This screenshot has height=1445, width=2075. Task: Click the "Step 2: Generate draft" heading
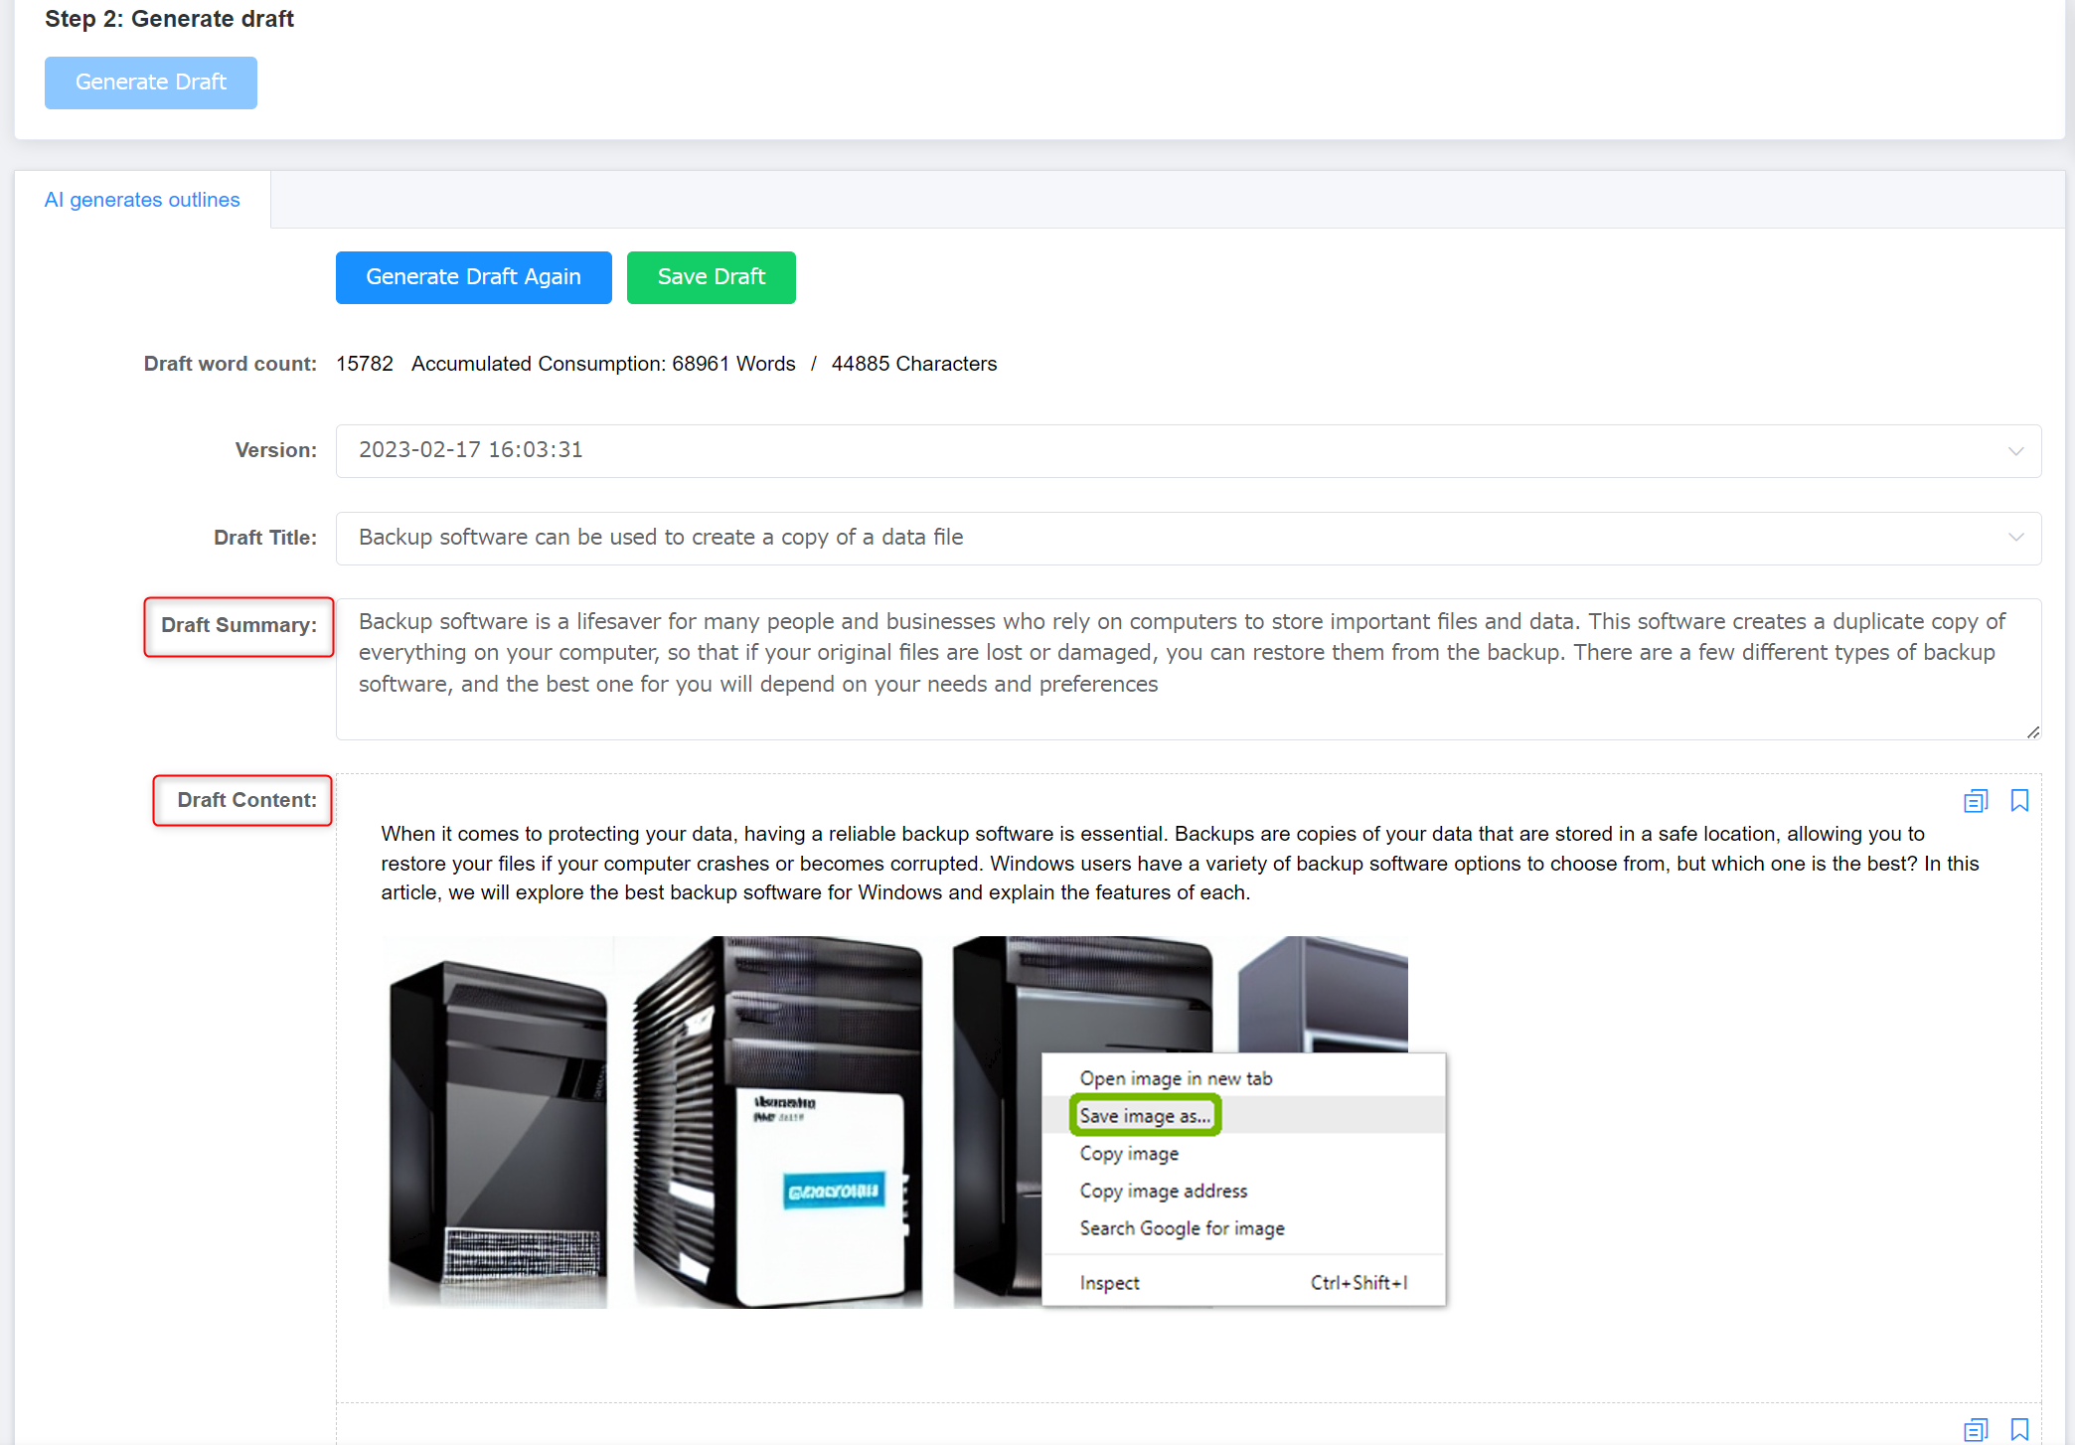coord(169,19)
